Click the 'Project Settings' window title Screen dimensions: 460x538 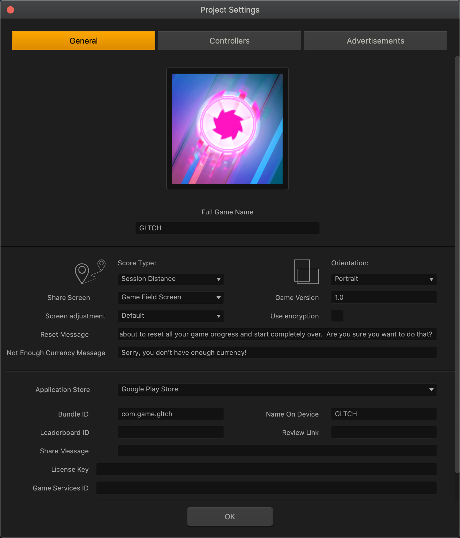[x=230, y=10]
